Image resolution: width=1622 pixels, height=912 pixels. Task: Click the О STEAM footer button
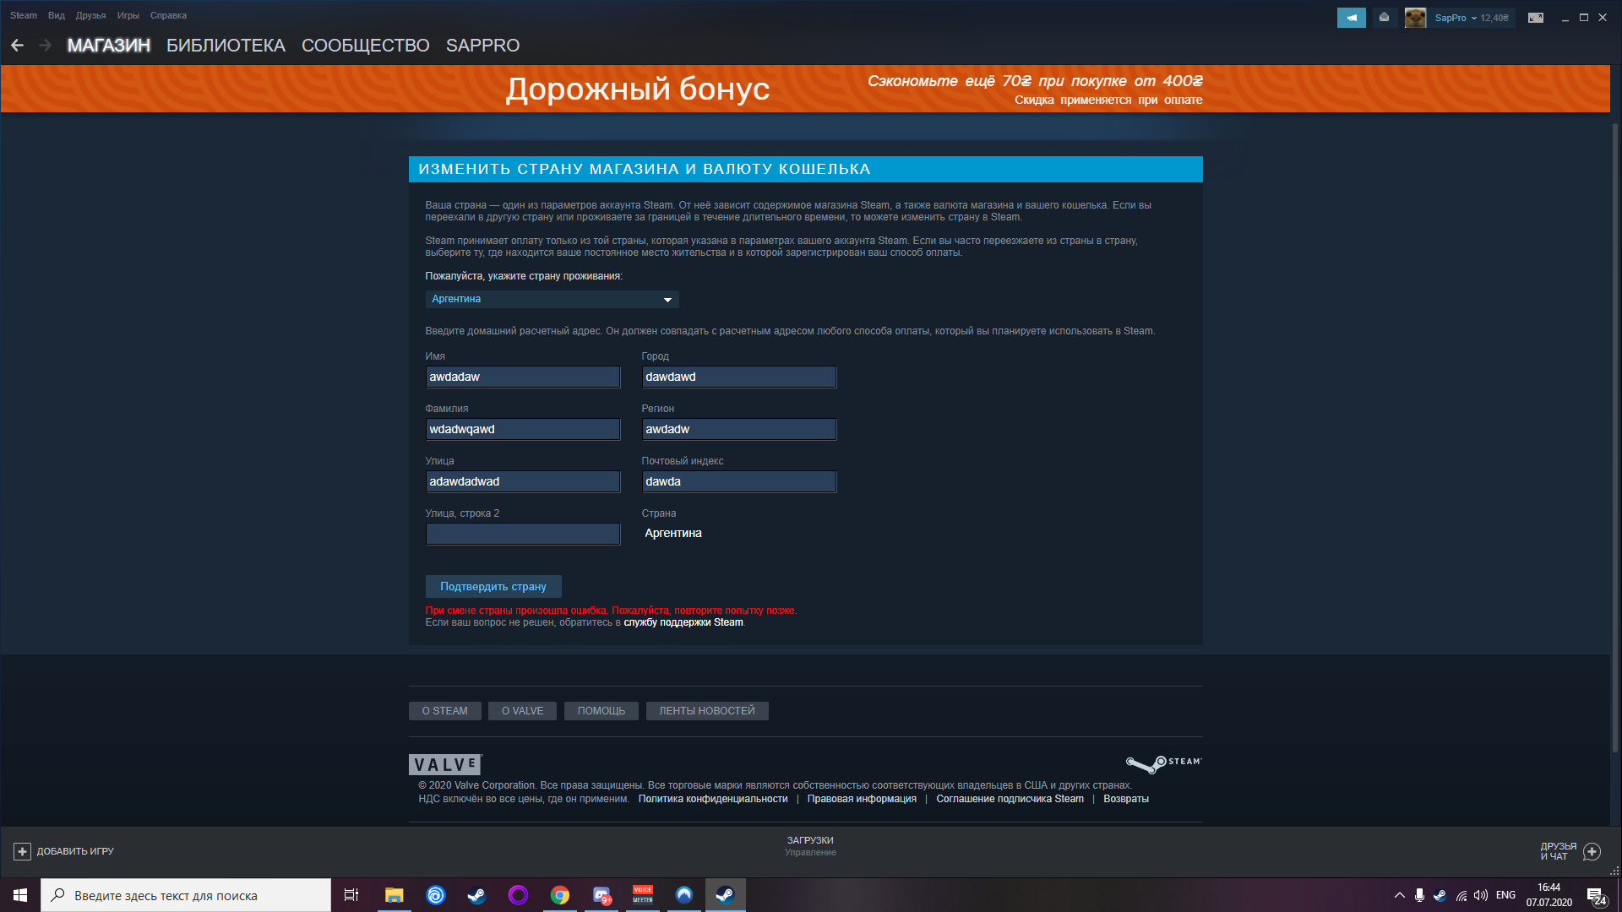[x=444, y=711]
